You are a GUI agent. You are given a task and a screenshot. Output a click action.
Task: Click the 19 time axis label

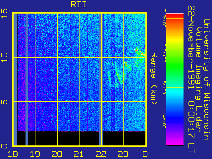pyautogui.click(x=35, y=154)
